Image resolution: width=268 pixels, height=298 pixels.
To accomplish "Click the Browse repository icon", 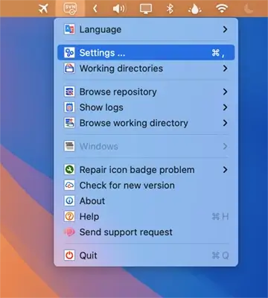I will (69, 92).
